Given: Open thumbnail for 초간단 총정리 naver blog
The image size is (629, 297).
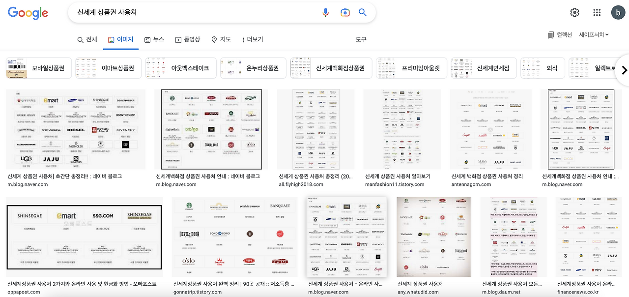Looking at the screenshot, I should pos(76,129).
